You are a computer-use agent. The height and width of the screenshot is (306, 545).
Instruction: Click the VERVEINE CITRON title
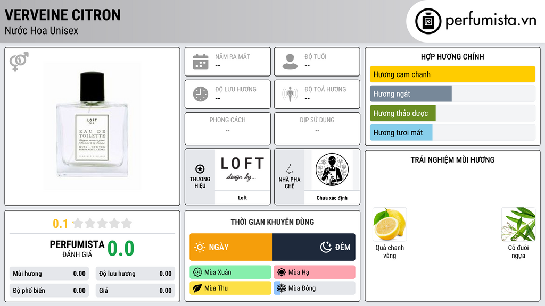63,15
